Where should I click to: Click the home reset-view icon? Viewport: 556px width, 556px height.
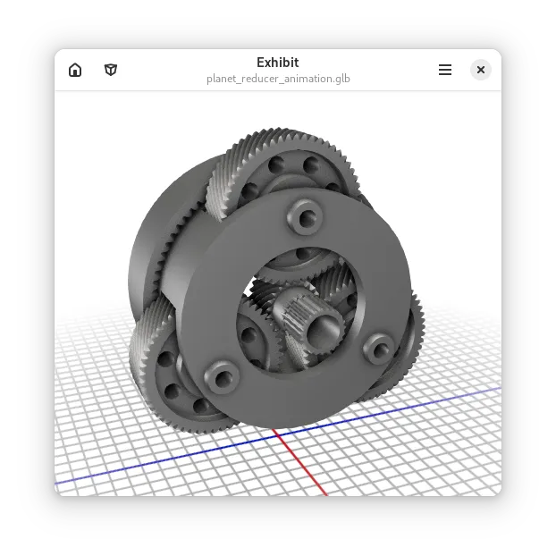(x=75, y=70)
